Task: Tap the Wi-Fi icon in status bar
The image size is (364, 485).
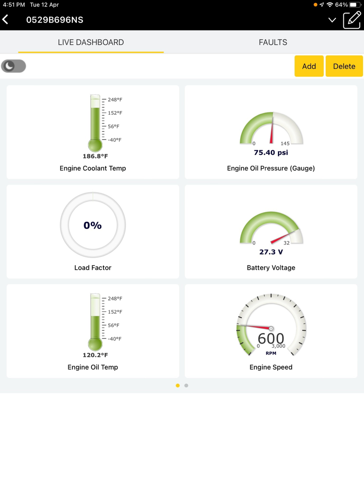Action: coord(330,5)
